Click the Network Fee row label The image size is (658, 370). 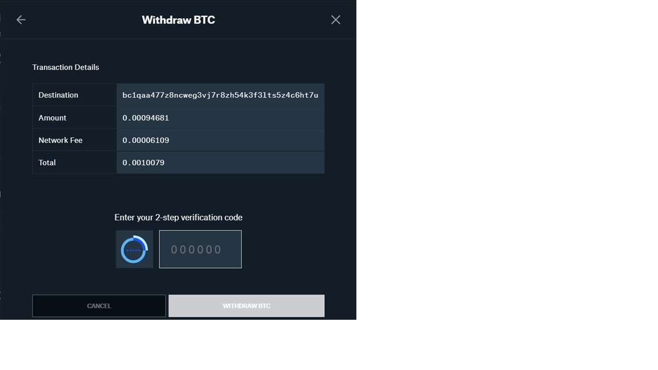(61, 140)
